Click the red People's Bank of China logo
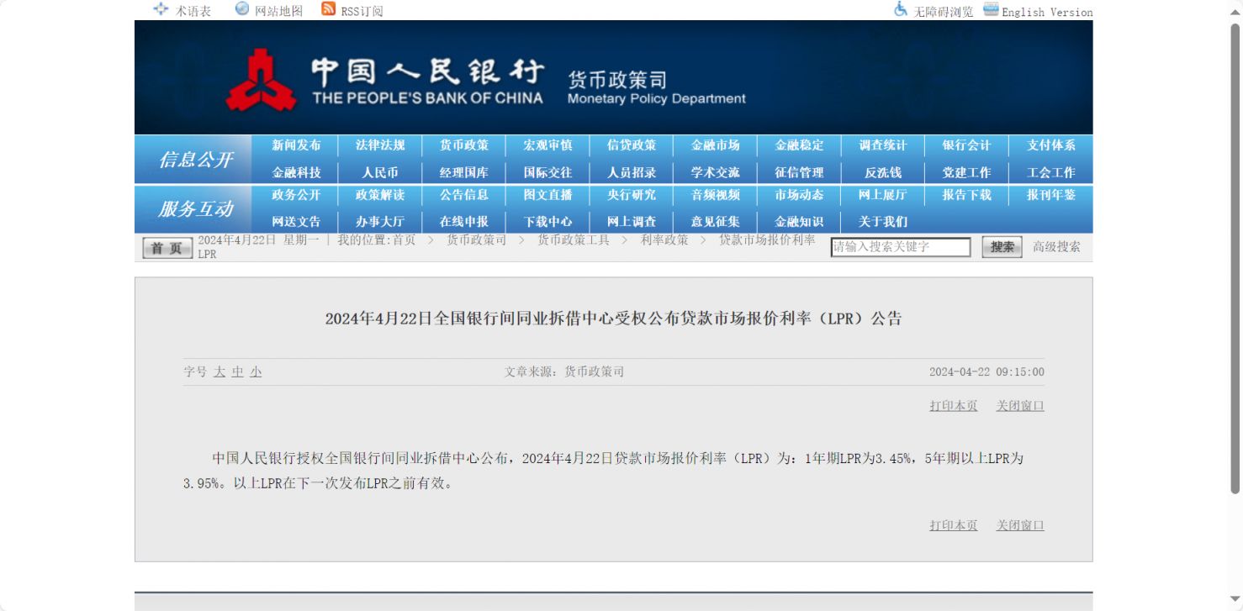 coord(261,81)
